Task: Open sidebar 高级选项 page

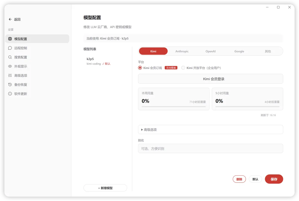Action: coord(37,75)
